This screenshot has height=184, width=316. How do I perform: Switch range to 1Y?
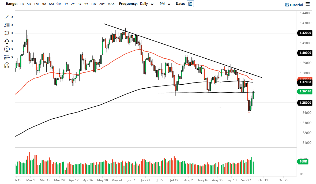pos(66,4)
